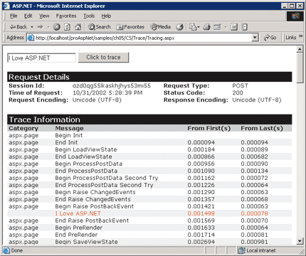Click the session id value 'ozd0qg55lkaskhjhys53mi55'
The width and height of the screenshot is (306, 256).
pyautogui.click(x=112, y=85)
